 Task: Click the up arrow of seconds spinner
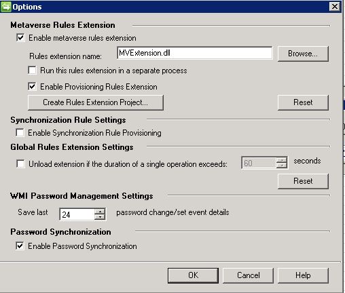pos(282,160)
